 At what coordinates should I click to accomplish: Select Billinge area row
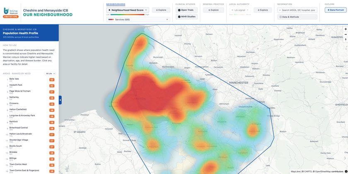click(29, 159)
